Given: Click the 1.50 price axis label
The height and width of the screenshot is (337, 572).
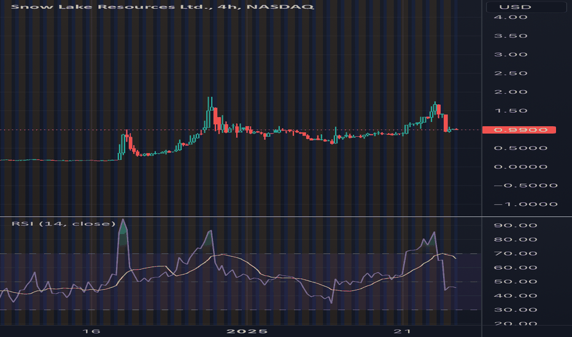Looking at the screenshot, I should pyautogui.click(x=511, y=111).
